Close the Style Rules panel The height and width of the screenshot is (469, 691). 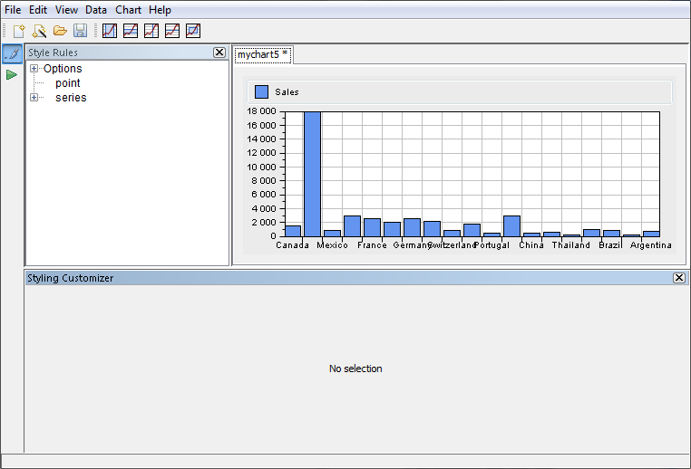(x=219, y=53)
